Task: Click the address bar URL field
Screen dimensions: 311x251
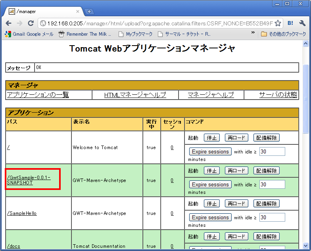Action: point(160,23)
